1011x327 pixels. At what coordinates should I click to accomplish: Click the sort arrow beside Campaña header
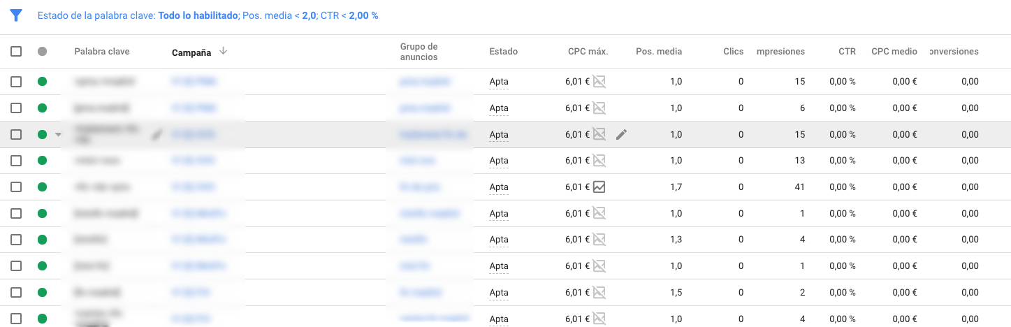click(x=224, y=51)
